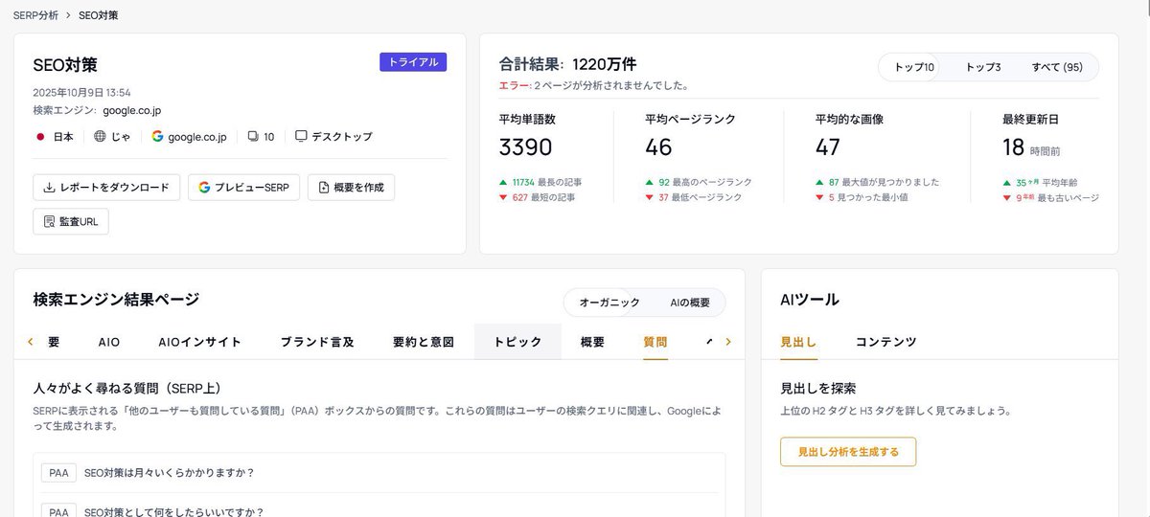Open the AIO tab
Viewport: 1150px width, 517px height.
(x=109, y=342)
